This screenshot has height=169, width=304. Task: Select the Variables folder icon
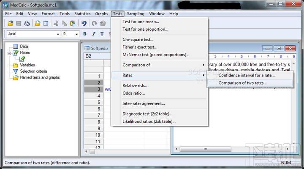(x=16, y=65)
